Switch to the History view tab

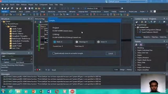(129, 70)
